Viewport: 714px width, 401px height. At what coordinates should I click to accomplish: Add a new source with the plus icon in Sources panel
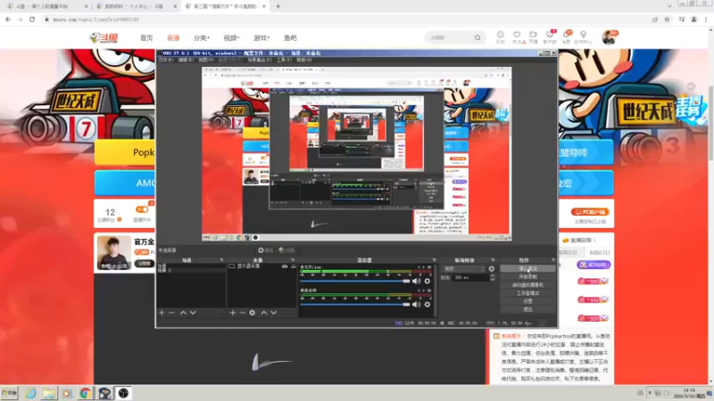pyautogui.click(x=233, y=313)
